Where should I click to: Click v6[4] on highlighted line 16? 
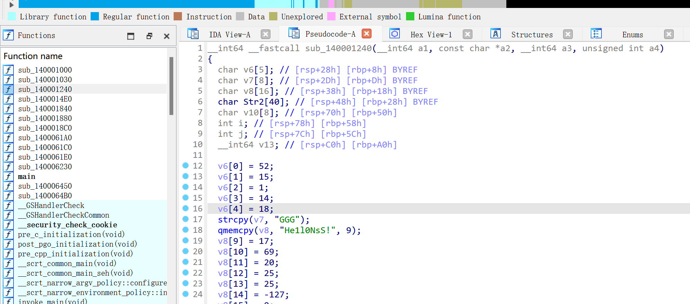230,209
